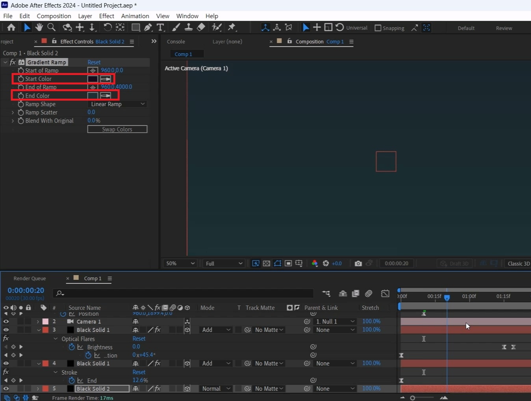531x401 pixels.
Task: Hide the Camera 1 layer eye
Action: pos(6,322)
